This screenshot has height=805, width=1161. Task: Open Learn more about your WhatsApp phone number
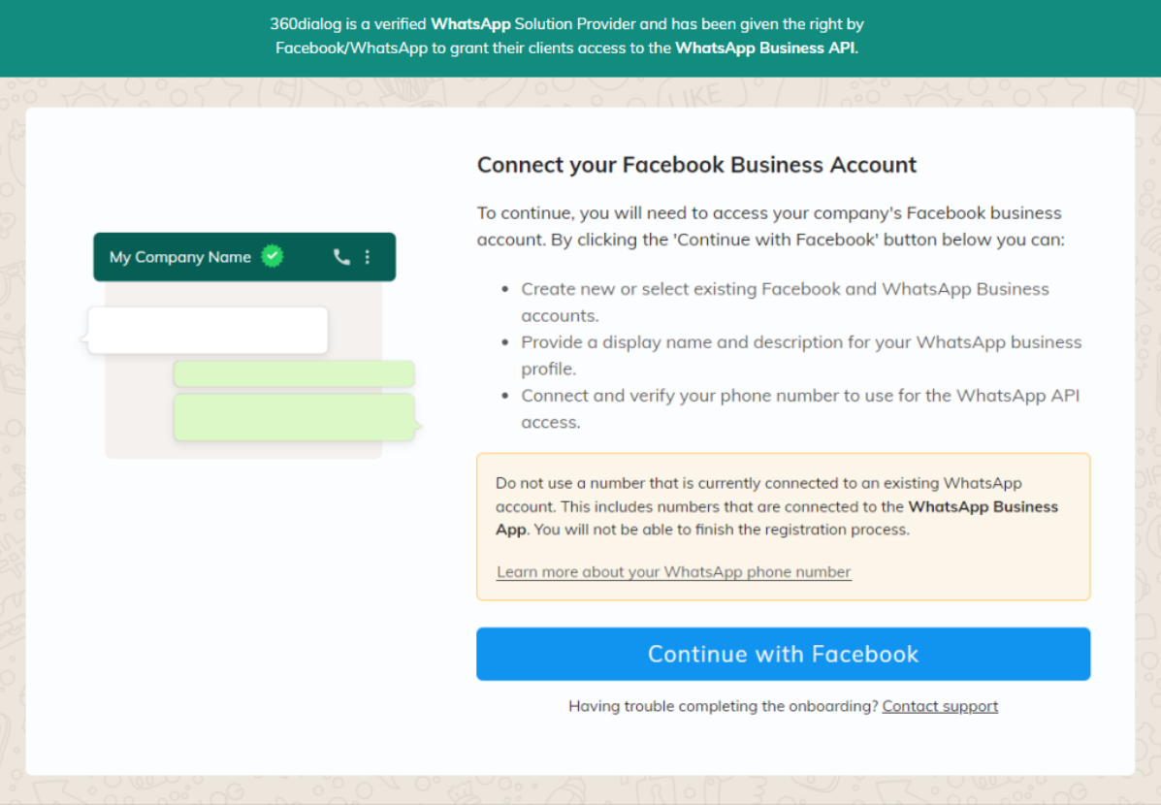pos(673,572)
